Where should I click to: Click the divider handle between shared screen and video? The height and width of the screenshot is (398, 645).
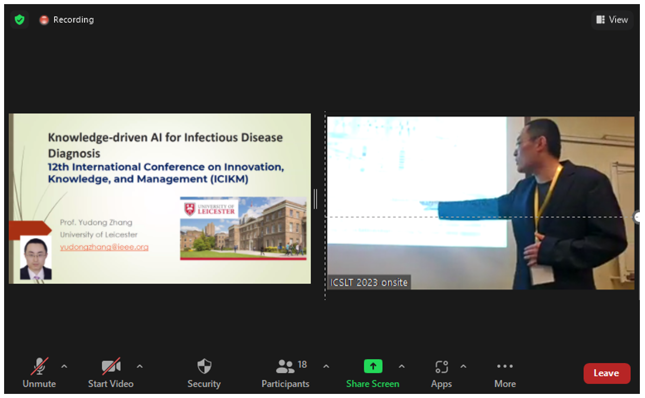[x=315, y=199]
